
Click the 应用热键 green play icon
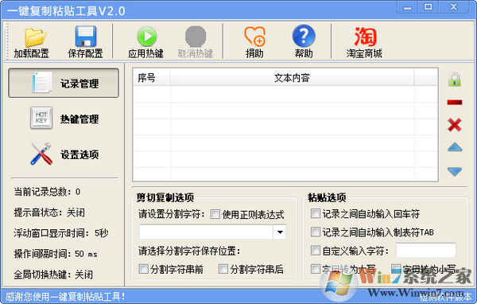coord(147,37)
